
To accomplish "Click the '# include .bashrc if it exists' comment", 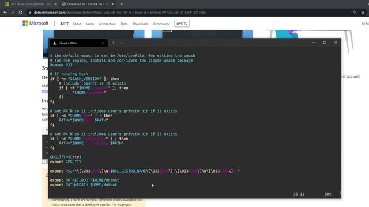I will [92, 83].
